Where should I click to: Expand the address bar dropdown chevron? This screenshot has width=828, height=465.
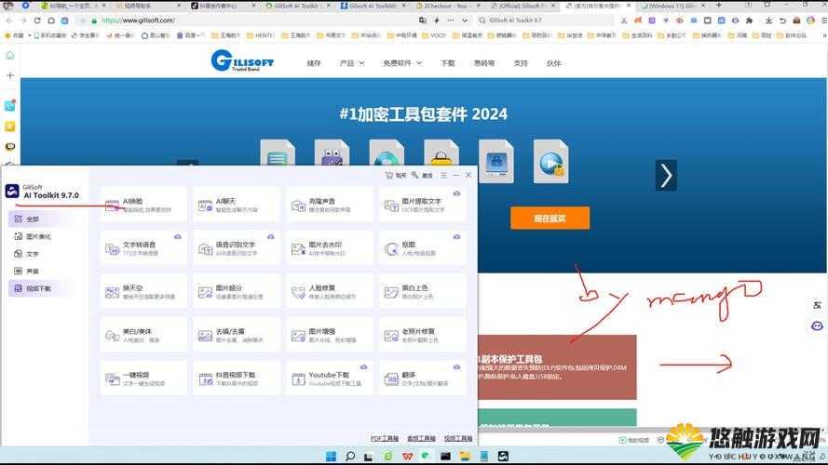pyautogui.click(x=464, y=20)
